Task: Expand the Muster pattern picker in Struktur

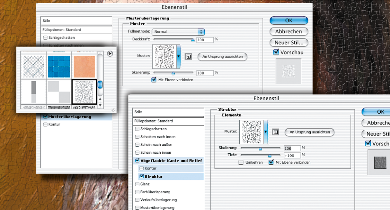Action: pos(265,132)
